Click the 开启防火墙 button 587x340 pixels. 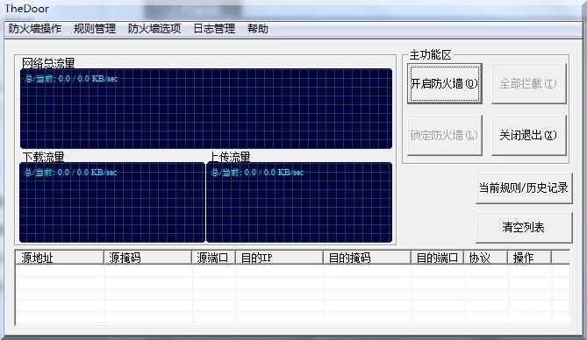pyautogui.click(x=444, y=83)
